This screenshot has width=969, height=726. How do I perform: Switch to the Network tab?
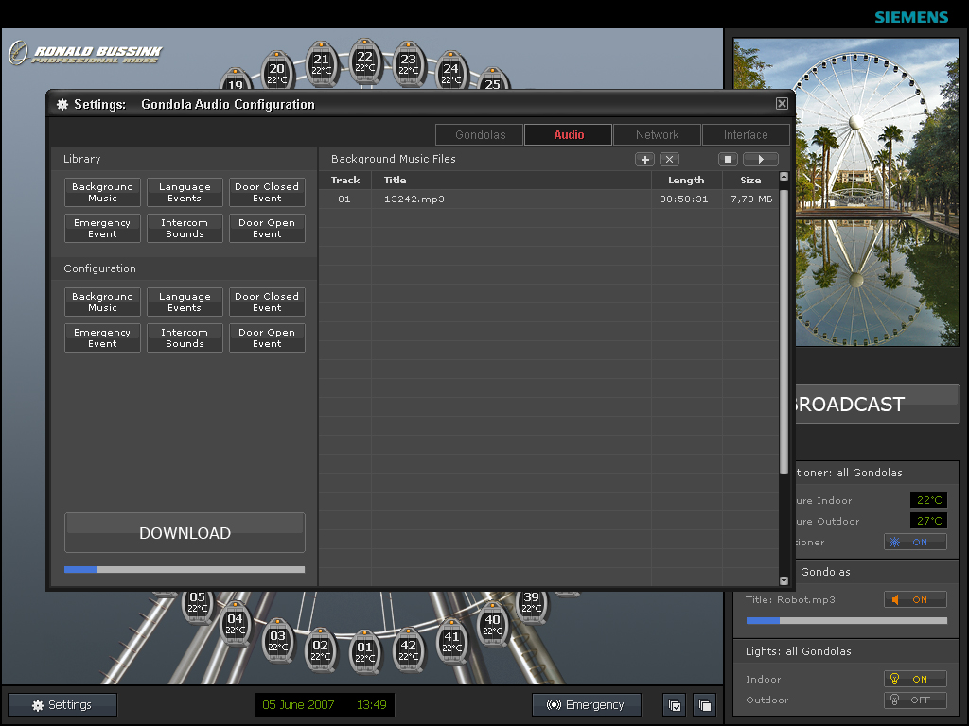coord(657,135)
